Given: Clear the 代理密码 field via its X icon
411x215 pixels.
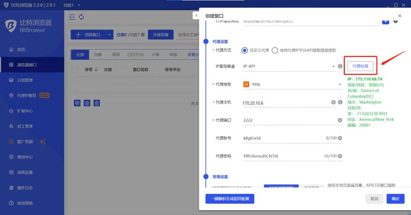Looking at the screenshot, I should coord(340,156).
